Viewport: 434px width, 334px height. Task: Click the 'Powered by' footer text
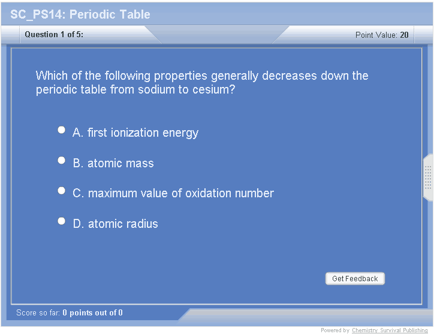pos(335,330)
